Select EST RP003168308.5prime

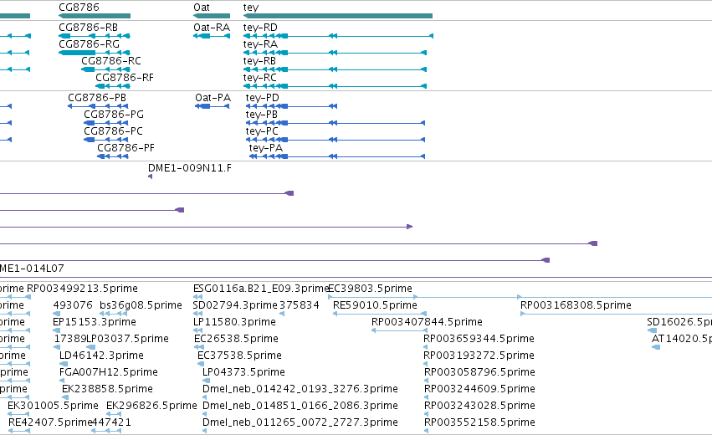[576, 305]
